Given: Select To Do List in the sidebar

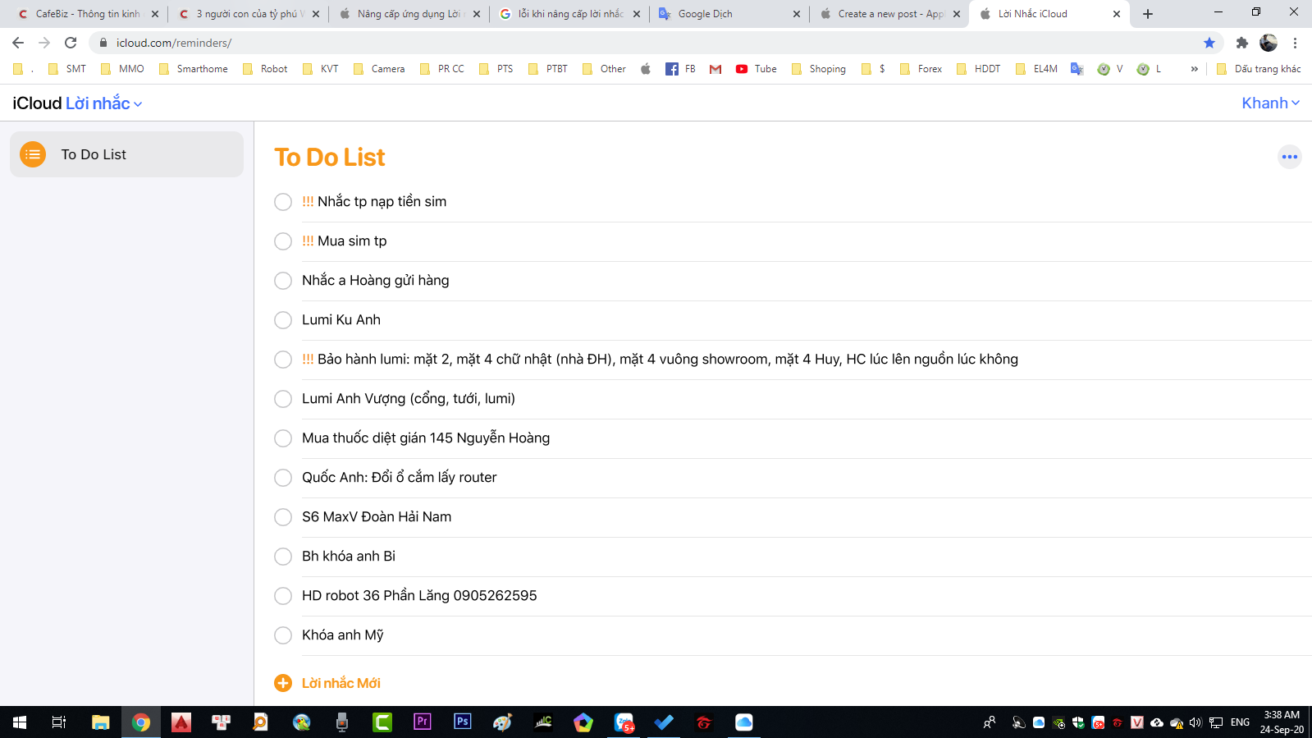Looking at the screenshot, I should click(126, 154).
